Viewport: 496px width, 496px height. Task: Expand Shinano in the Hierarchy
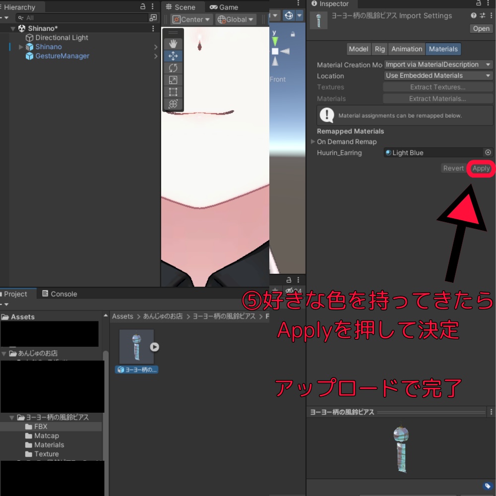(x=21, y=46)
